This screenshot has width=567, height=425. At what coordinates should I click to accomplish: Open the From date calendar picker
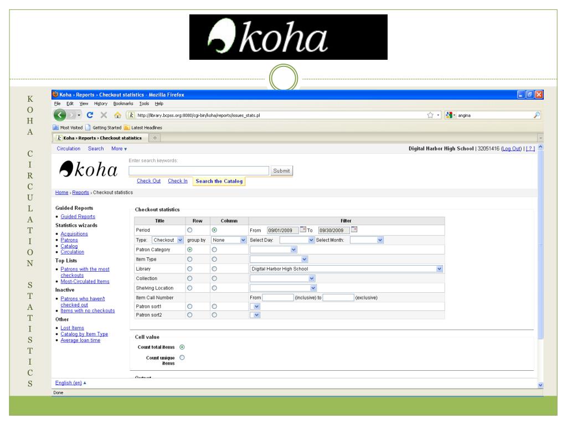[x=303, y=230]
